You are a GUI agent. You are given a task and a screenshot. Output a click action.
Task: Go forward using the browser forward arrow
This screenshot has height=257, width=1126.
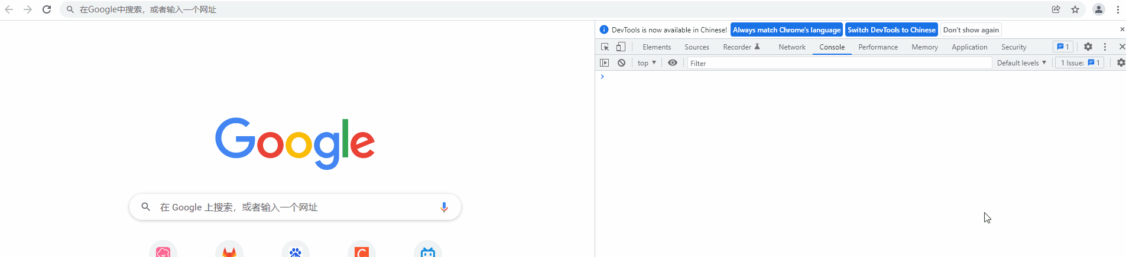[28, 9]
